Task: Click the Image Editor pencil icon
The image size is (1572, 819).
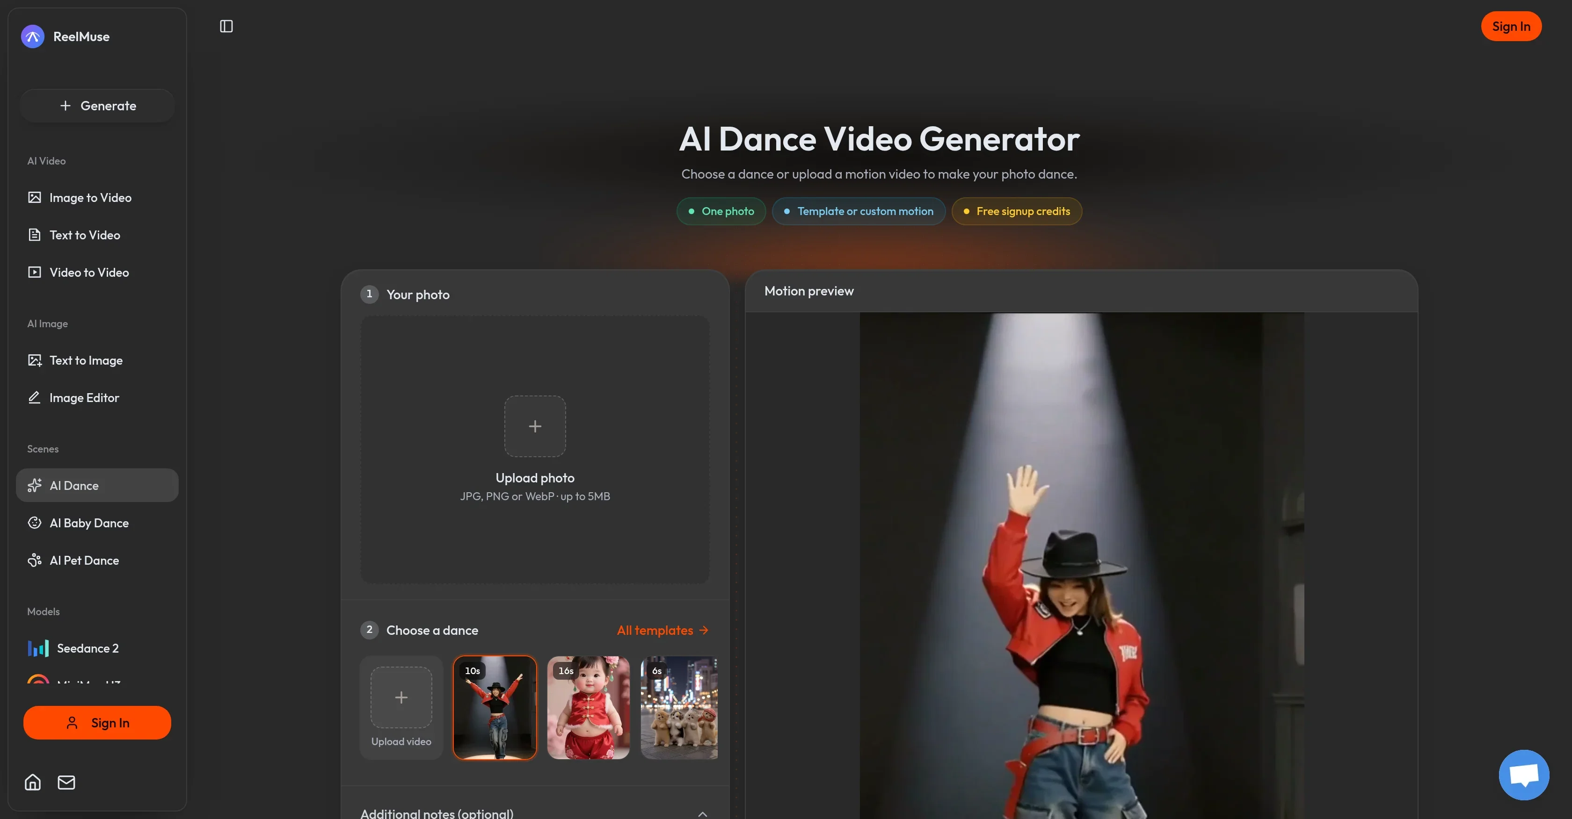Action: pyautogui.click(x=35, y=398)
